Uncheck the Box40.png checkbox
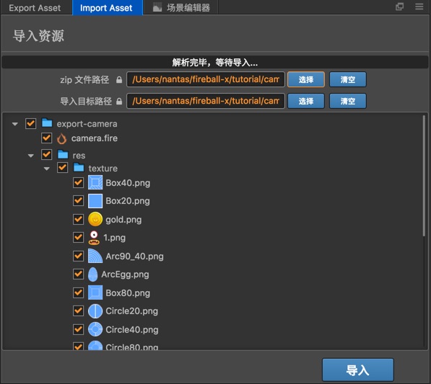Viewport: 431px width, 384px height. (79, 183)
